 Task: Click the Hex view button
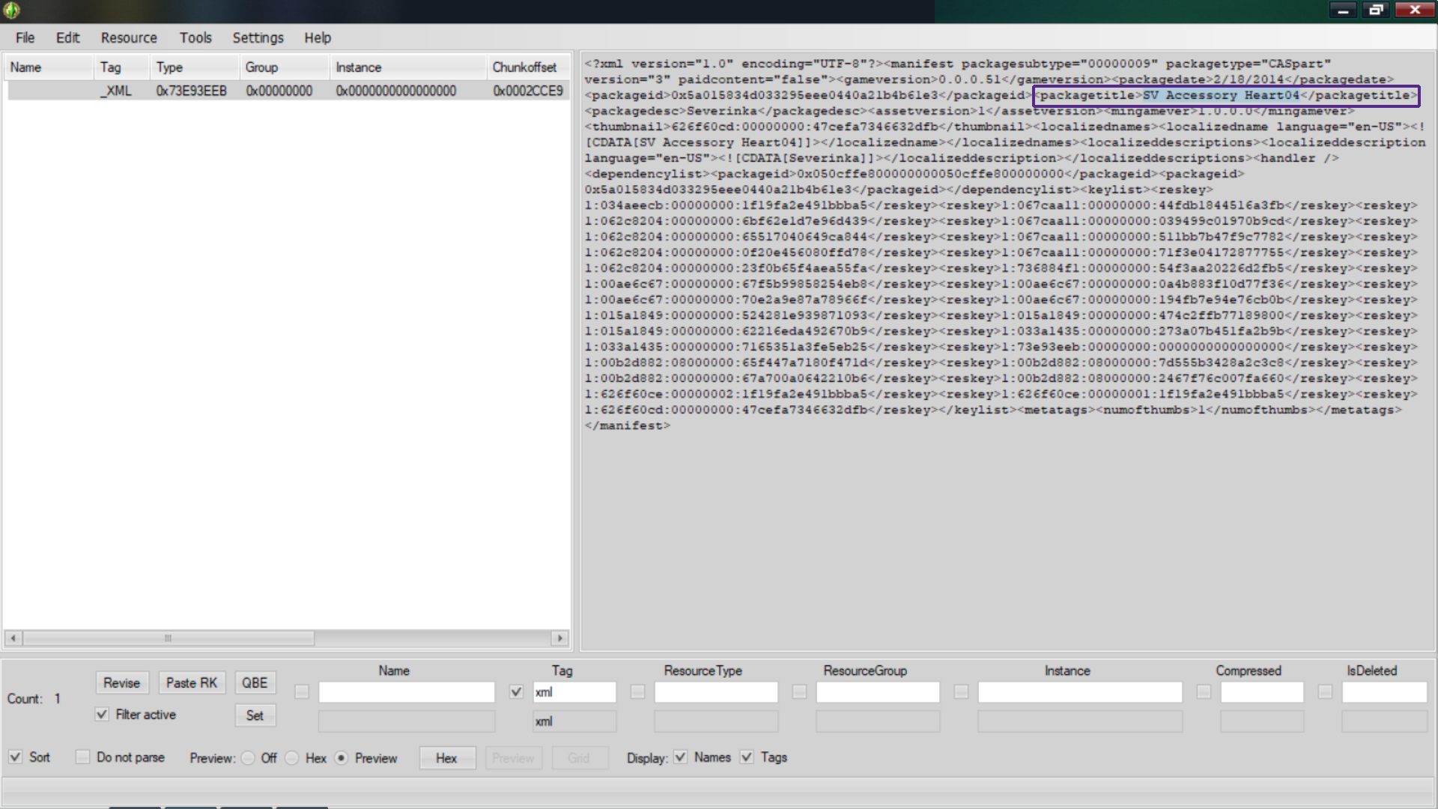[447, 758]
